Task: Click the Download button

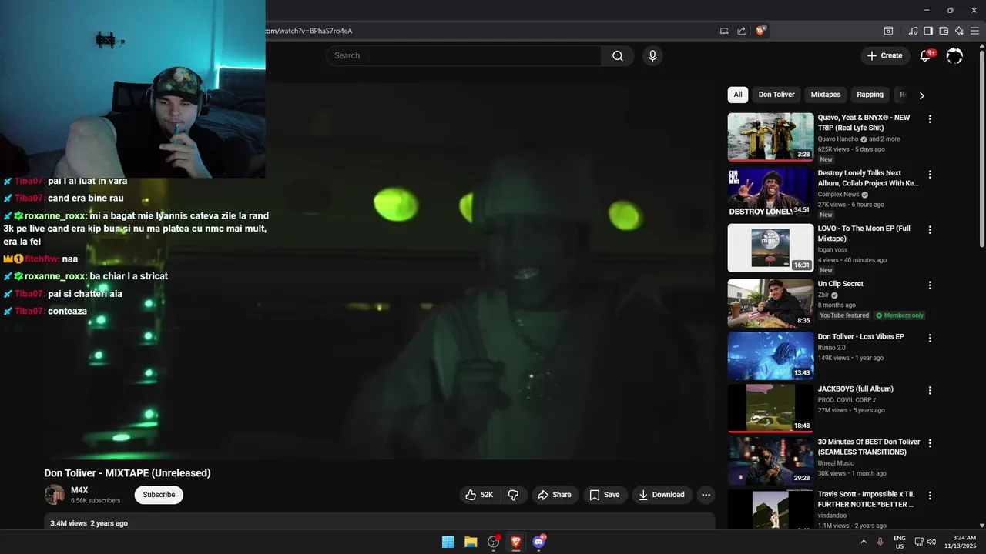Action: click(x=662, y=495)
